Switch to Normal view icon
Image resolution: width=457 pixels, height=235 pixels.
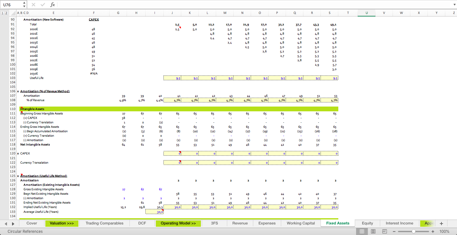click(x=361, y=232)
